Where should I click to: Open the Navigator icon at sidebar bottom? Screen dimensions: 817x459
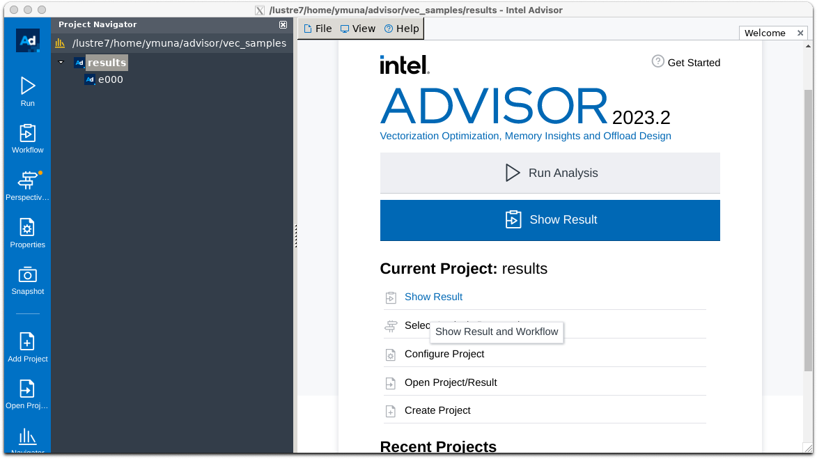[27, 439]
